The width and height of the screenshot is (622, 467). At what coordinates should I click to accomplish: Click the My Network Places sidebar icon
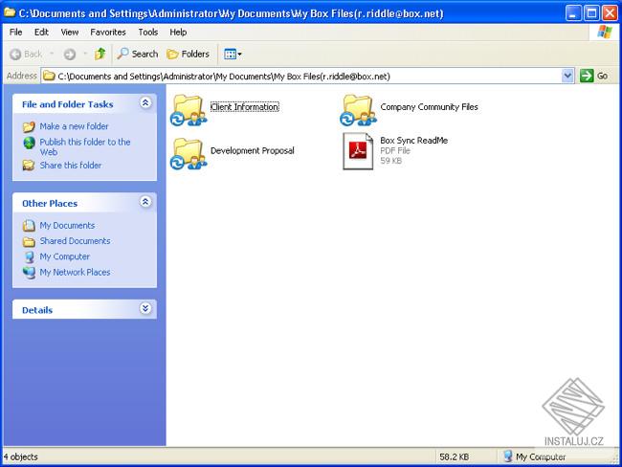tap(29, 273)
